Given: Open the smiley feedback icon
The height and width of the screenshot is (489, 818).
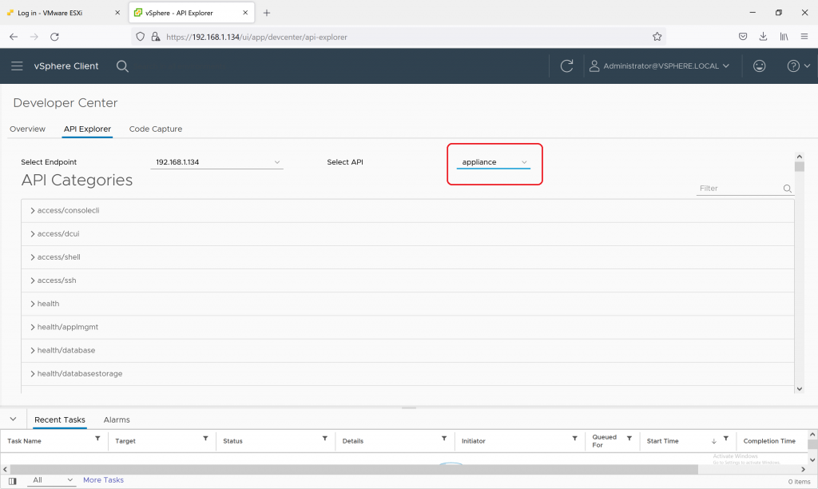Looking at the screenshot, I should click(x=759, y=66).
